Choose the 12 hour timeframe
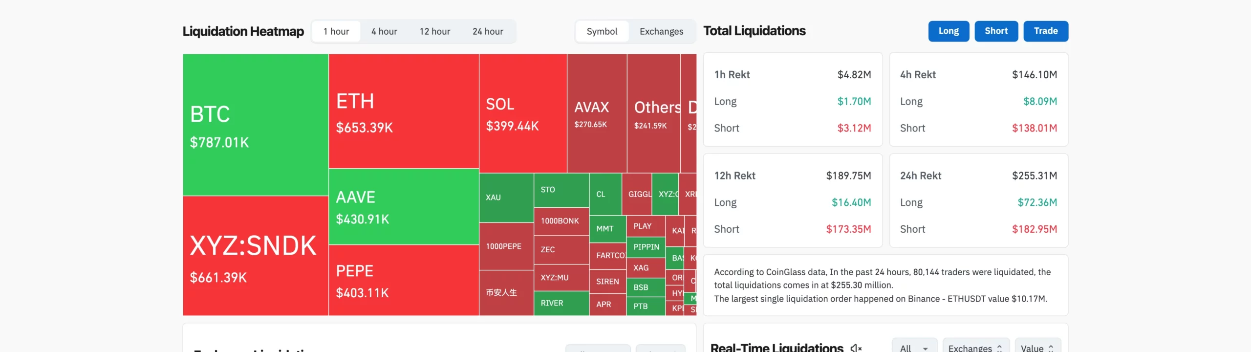1251x352 pixels. point(435,31)
